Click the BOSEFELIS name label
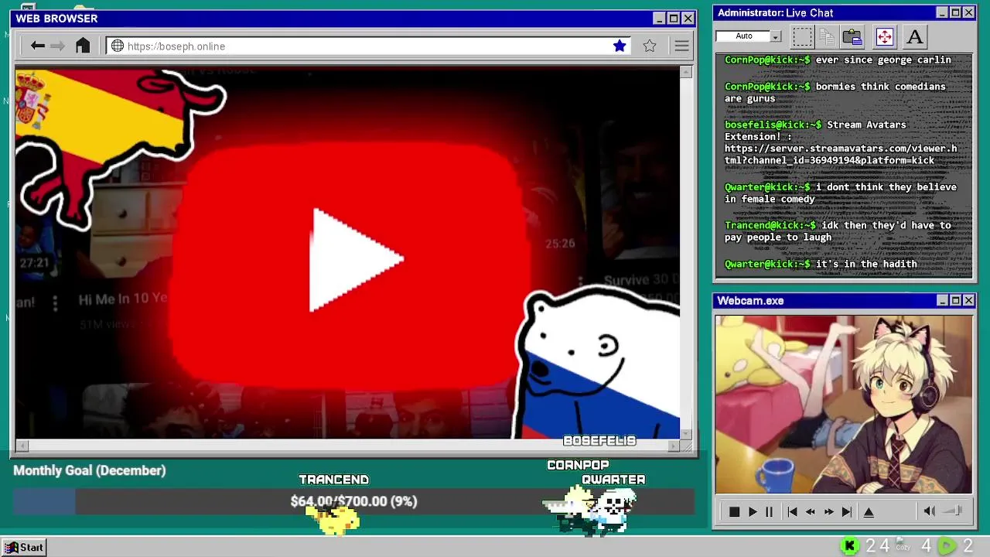Image resolution: width=990 pixels, height=557 pixels. coord(599,440)
